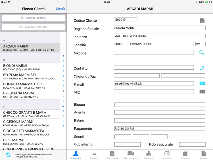Switch to the Venduto tab
The width and height of the screenshot is (213, 160).
[185, 155]
